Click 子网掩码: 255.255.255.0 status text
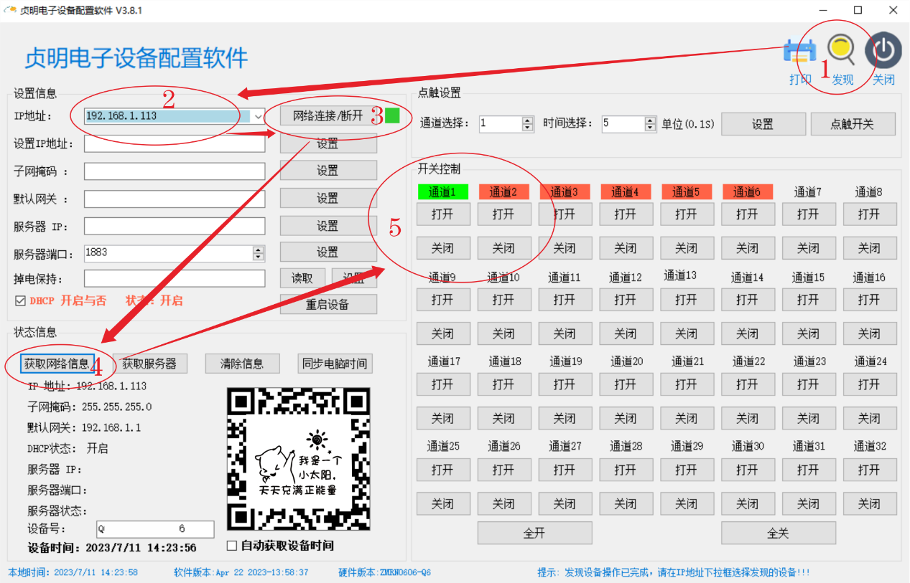The height and width of the screenshot is (583, 910). click(x=90, y=407)
